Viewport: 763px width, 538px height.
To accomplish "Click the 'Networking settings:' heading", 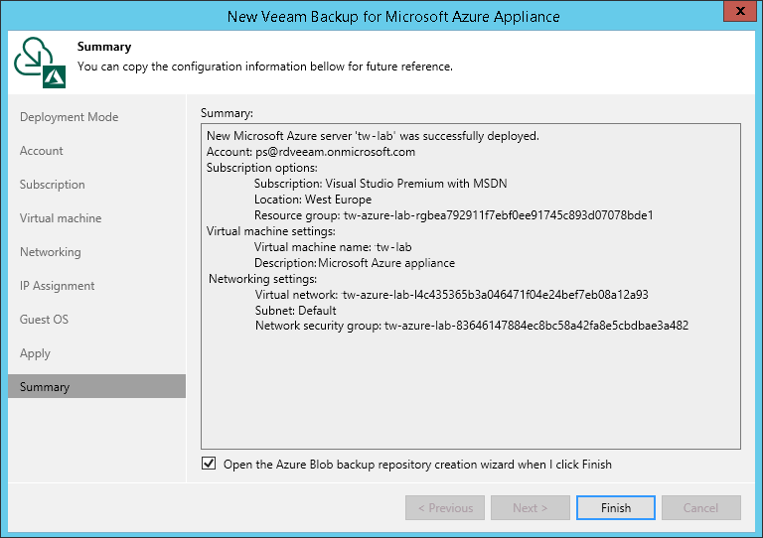I will [262, 279].
